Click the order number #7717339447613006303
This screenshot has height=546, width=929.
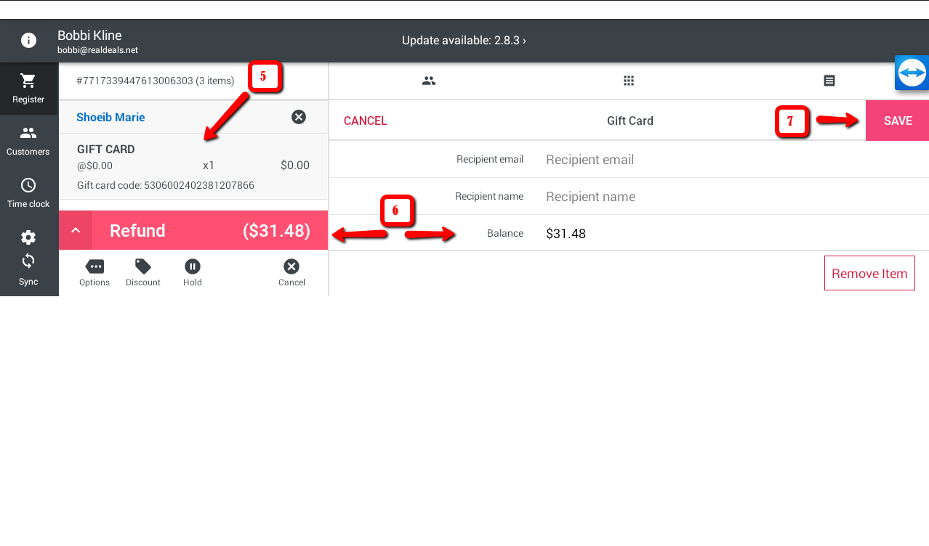click(x=134, y=81)
